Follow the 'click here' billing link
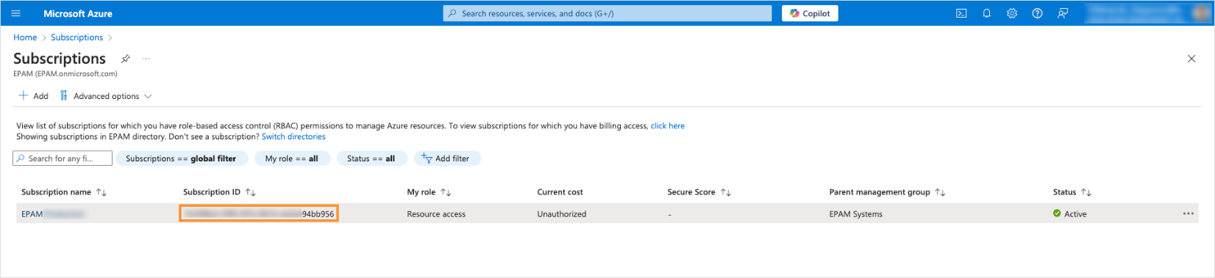This screenshot has height=278, width=1215. (x=668, y=126)
